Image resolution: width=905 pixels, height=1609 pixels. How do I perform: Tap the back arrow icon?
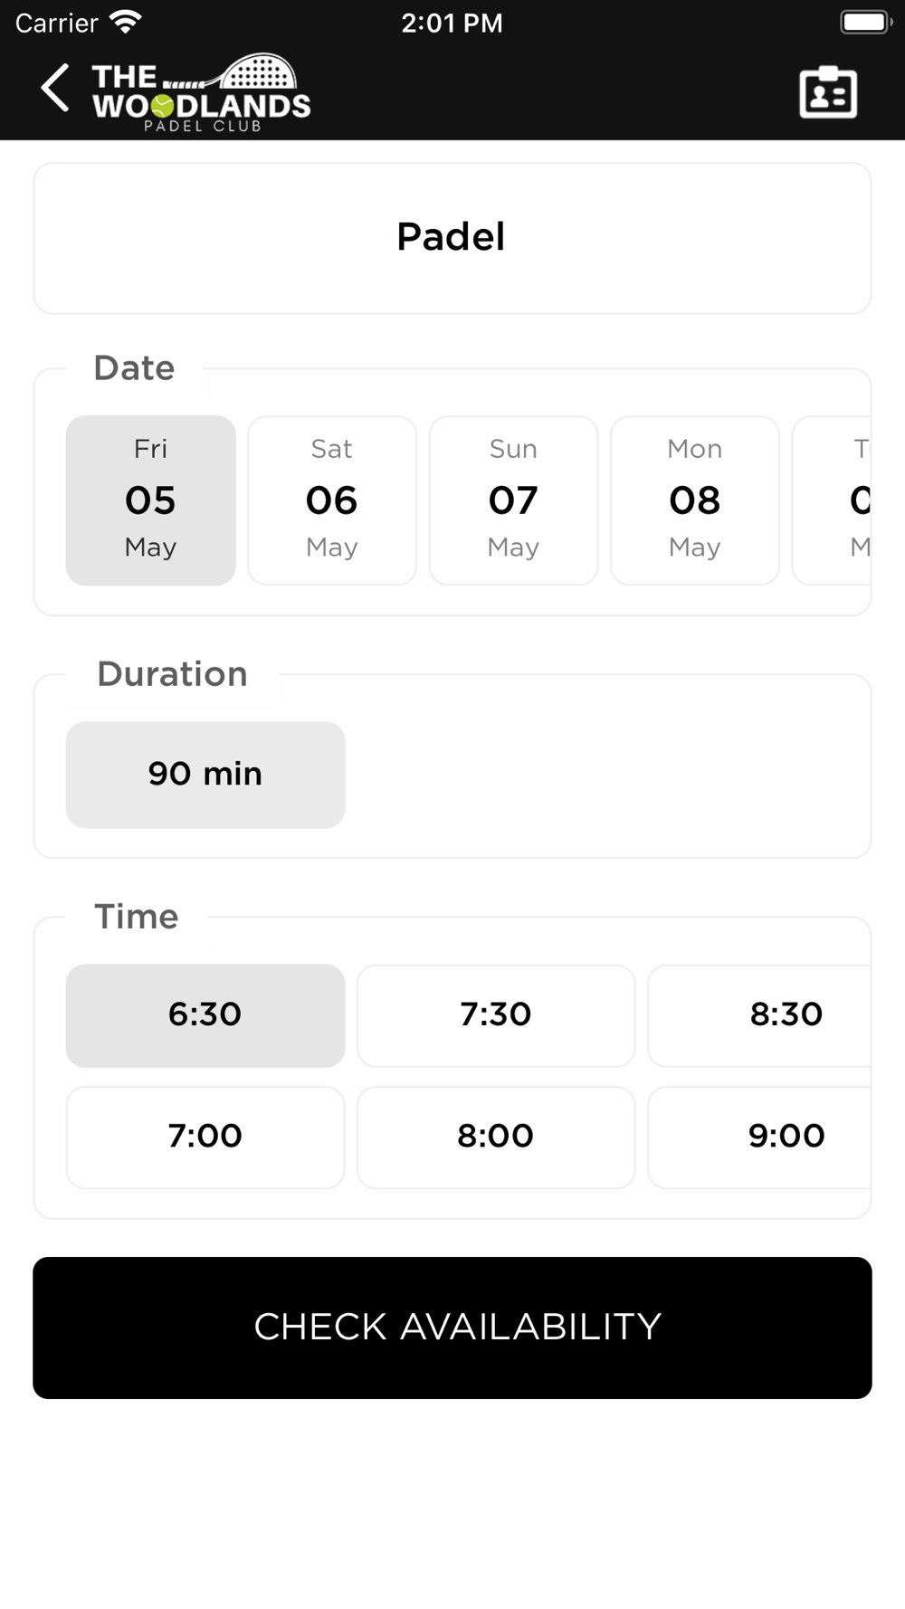[55, 88]
